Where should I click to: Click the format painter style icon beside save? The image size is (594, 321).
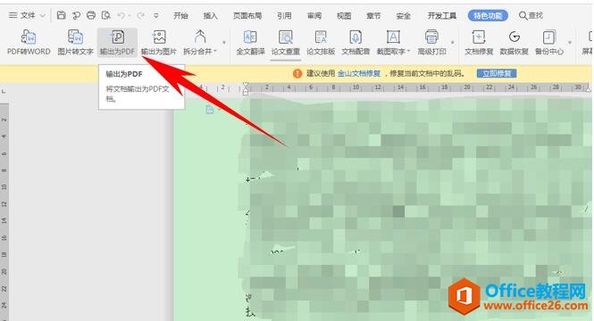pos(76,15)
